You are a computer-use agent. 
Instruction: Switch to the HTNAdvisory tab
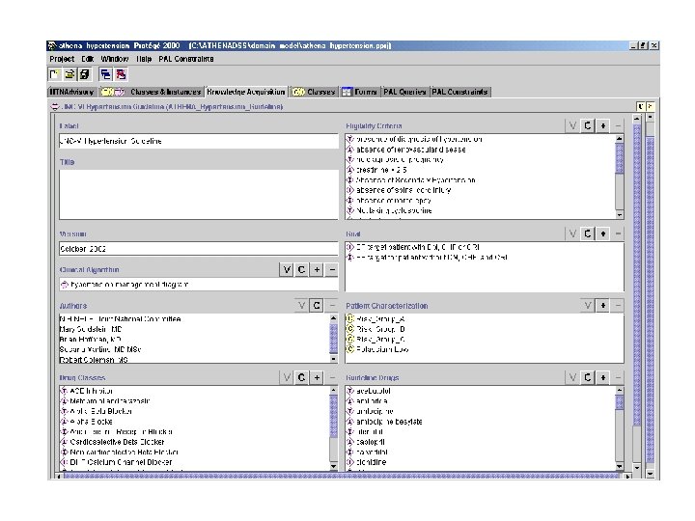[71, 92]
